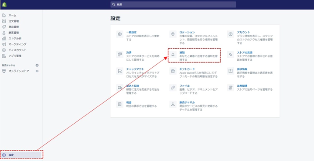The width and height of the screenshot is (314, 161).
Task: Open the 決済 link
Action: coord(129,53)
